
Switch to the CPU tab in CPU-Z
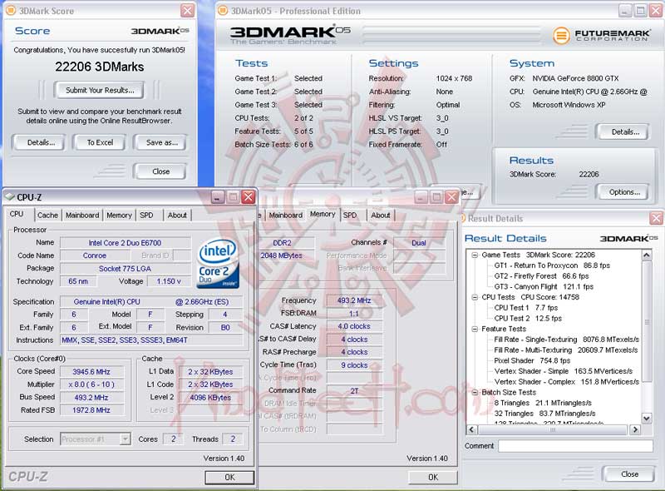[x=17, y=214]
